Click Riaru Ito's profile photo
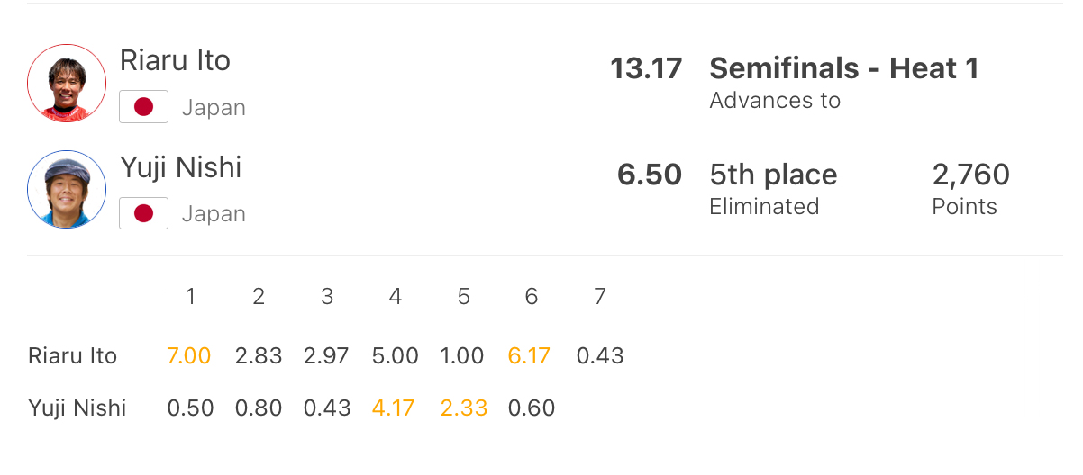 pos(67,84)
